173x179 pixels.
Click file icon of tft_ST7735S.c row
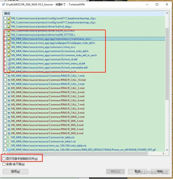(9, 35)
